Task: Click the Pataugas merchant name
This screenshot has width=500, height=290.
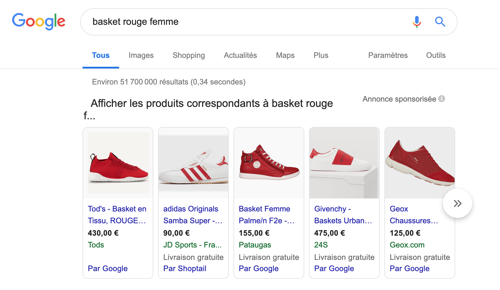Action: click(255, 245)
